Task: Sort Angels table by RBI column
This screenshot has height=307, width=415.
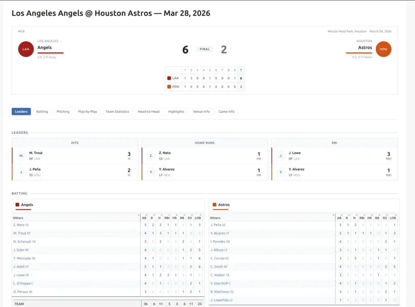Action: [x=167, y=218]
